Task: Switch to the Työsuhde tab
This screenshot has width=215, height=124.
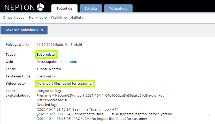Action: pos(64,9)
